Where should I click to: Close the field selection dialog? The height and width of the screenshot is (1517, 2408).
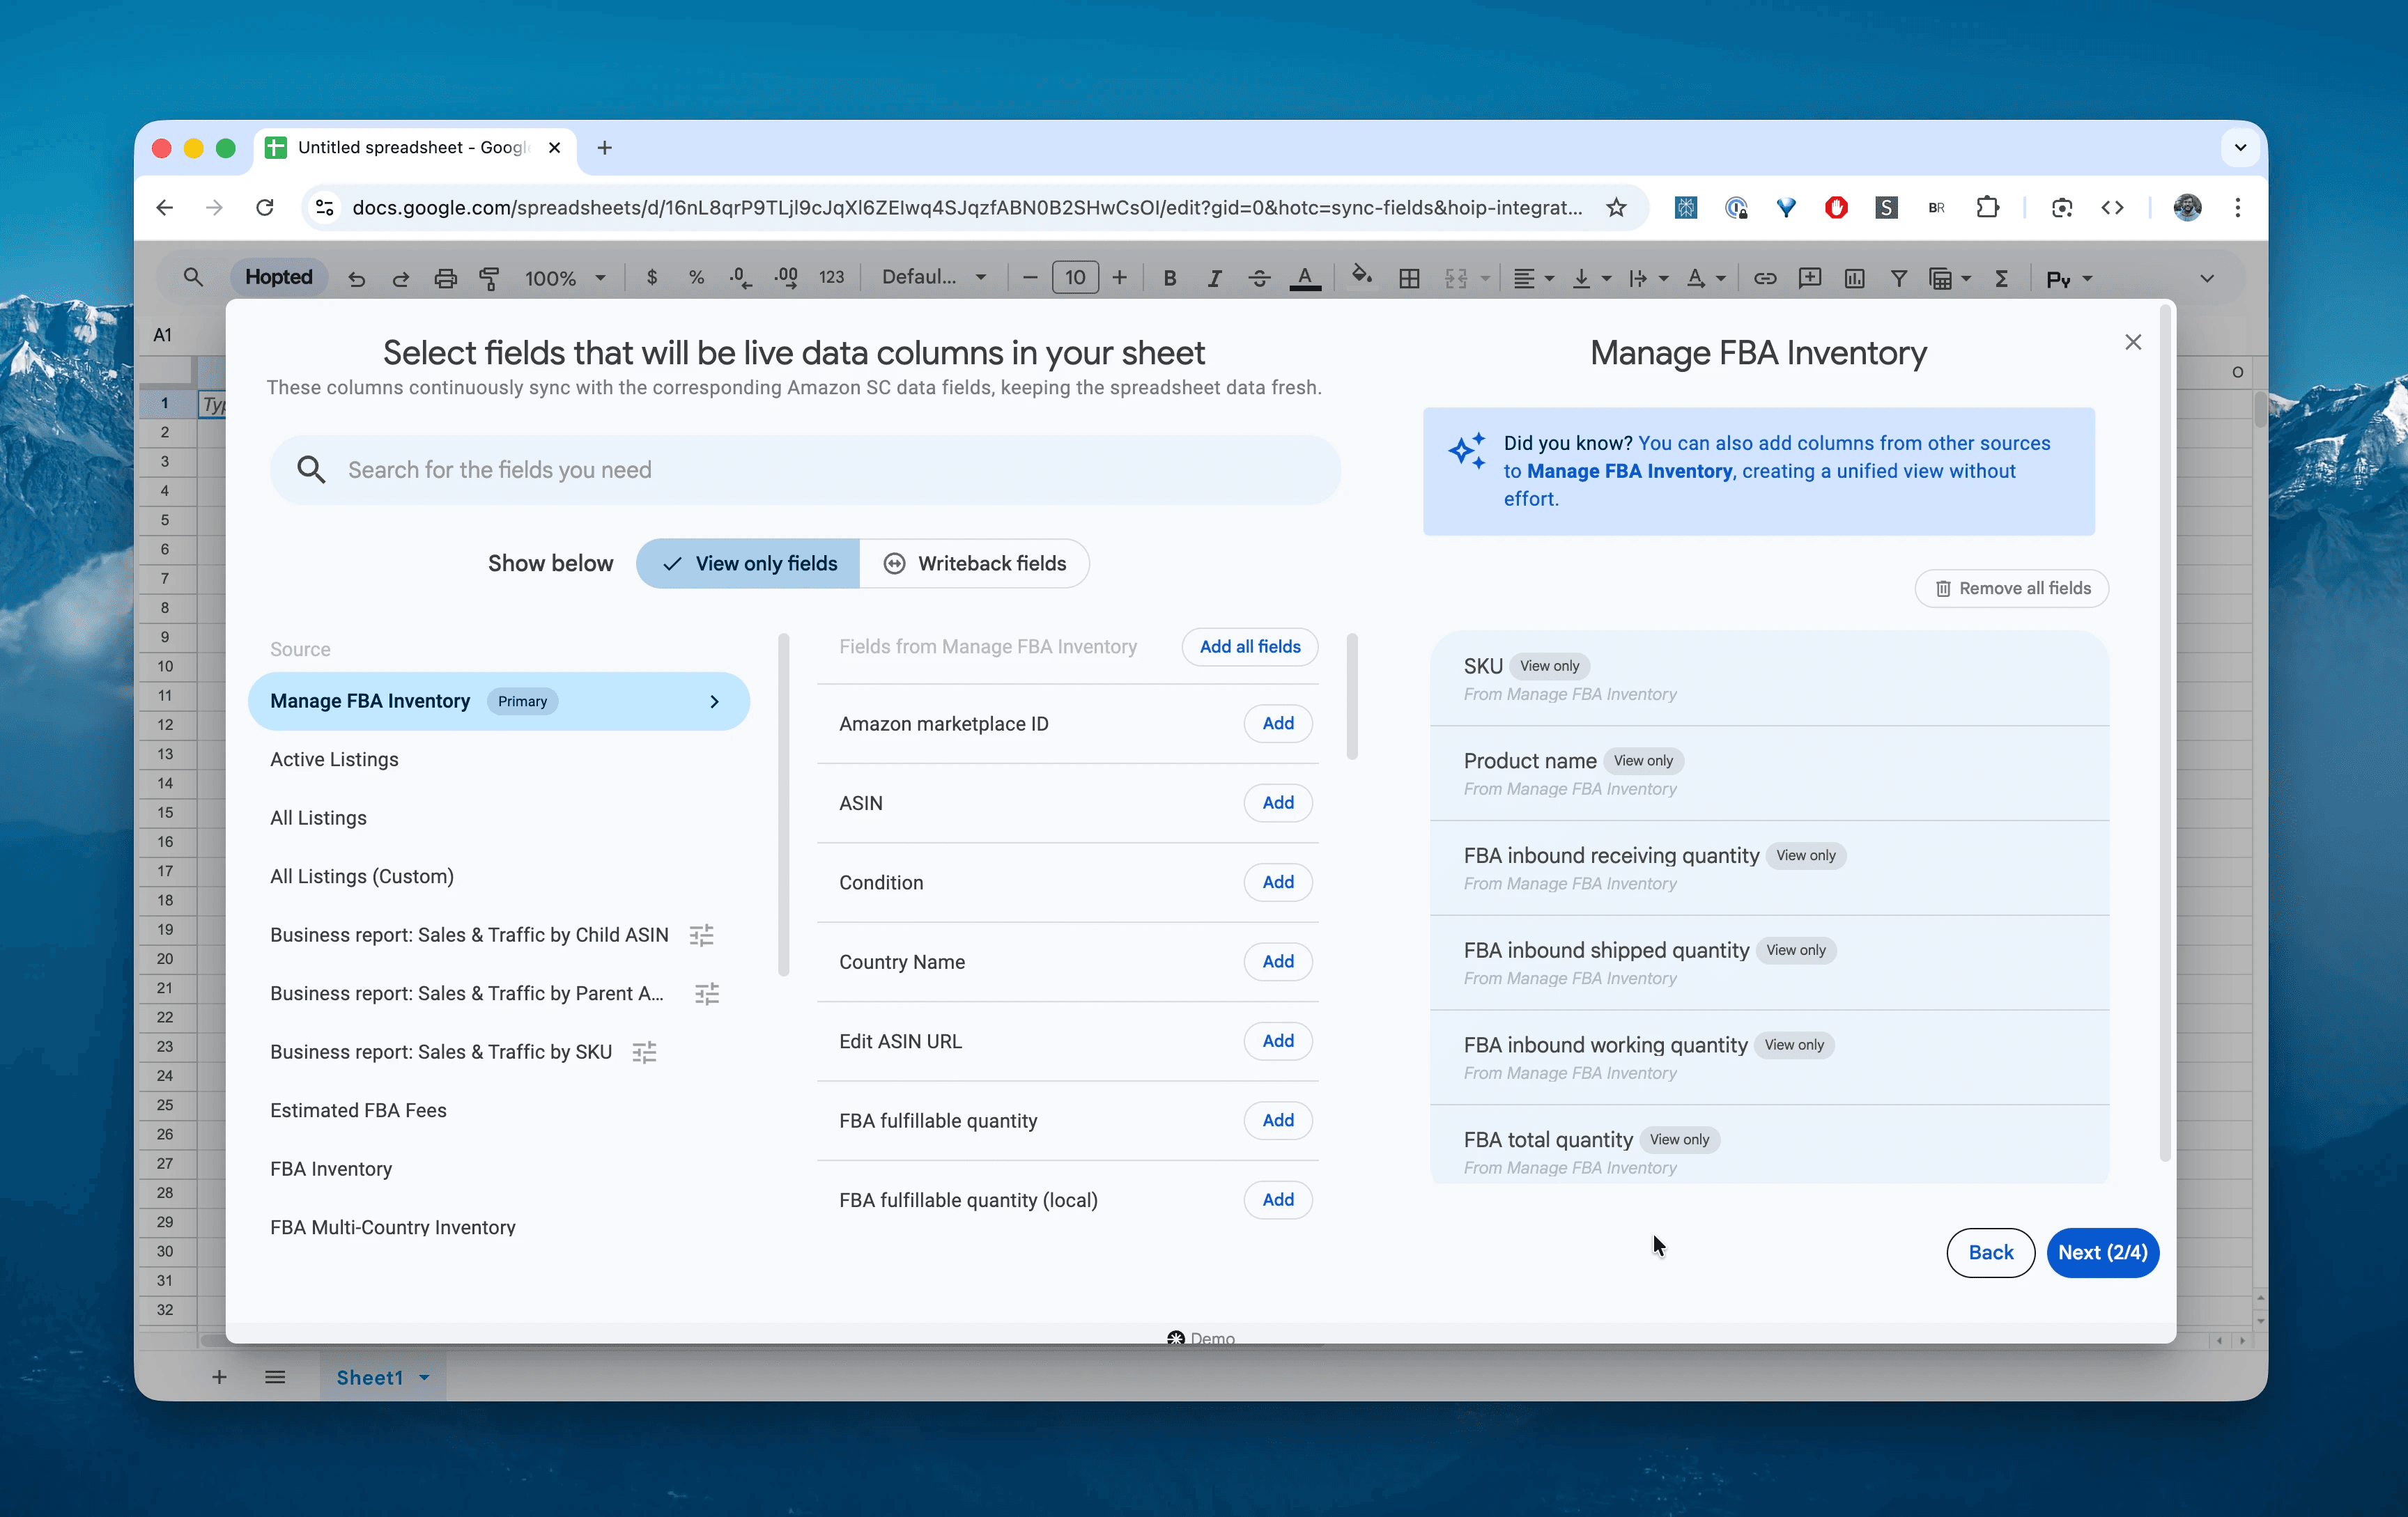pyautogui.click(x=2133, y=342)
